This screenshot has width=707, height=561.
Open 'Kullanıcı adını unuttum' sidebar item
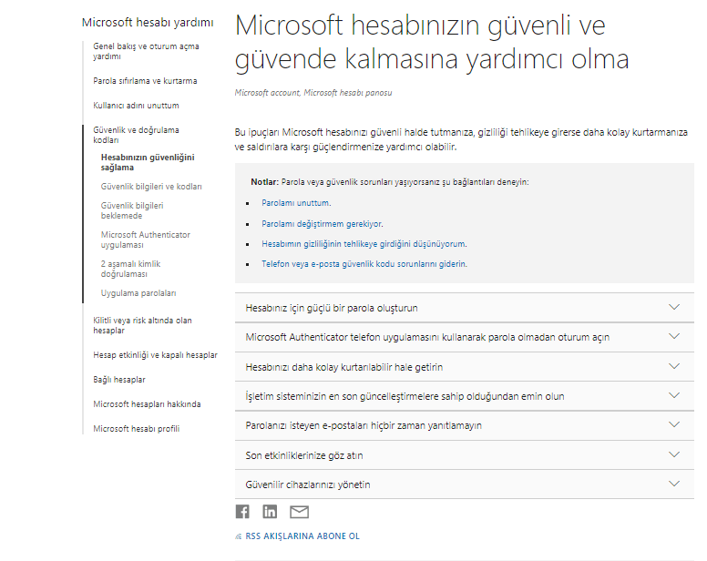pos(136,106)
